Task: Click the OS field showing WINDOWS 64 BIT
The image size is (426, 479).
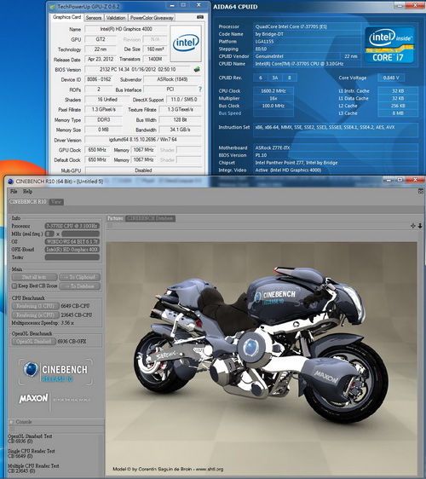Action: pyautogui.click(x=72, y=242)
